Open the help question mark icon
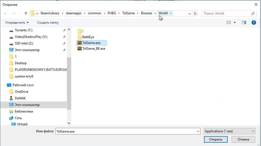 click(x=254, y=23)
